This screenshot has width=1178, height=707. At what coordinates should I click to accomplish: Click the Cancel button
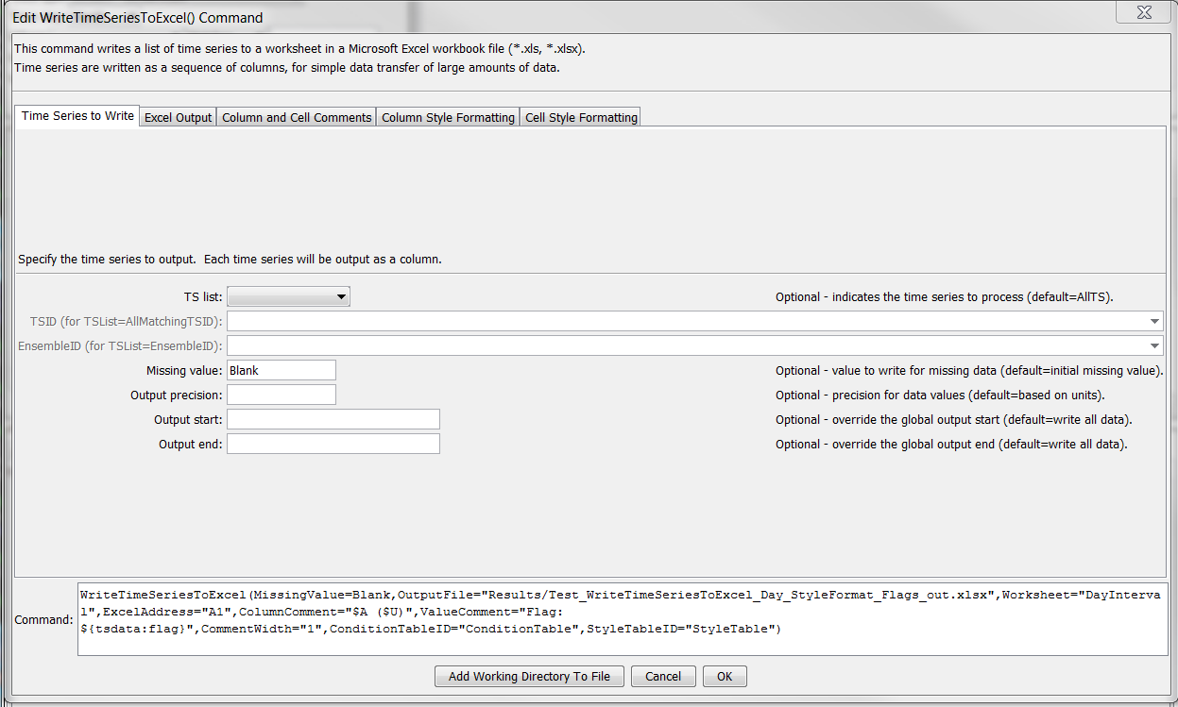pyautogui.click(x=663, y=676)
